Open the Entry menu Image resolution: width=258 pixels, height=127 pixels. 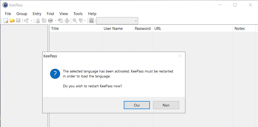tap(37, 14)
